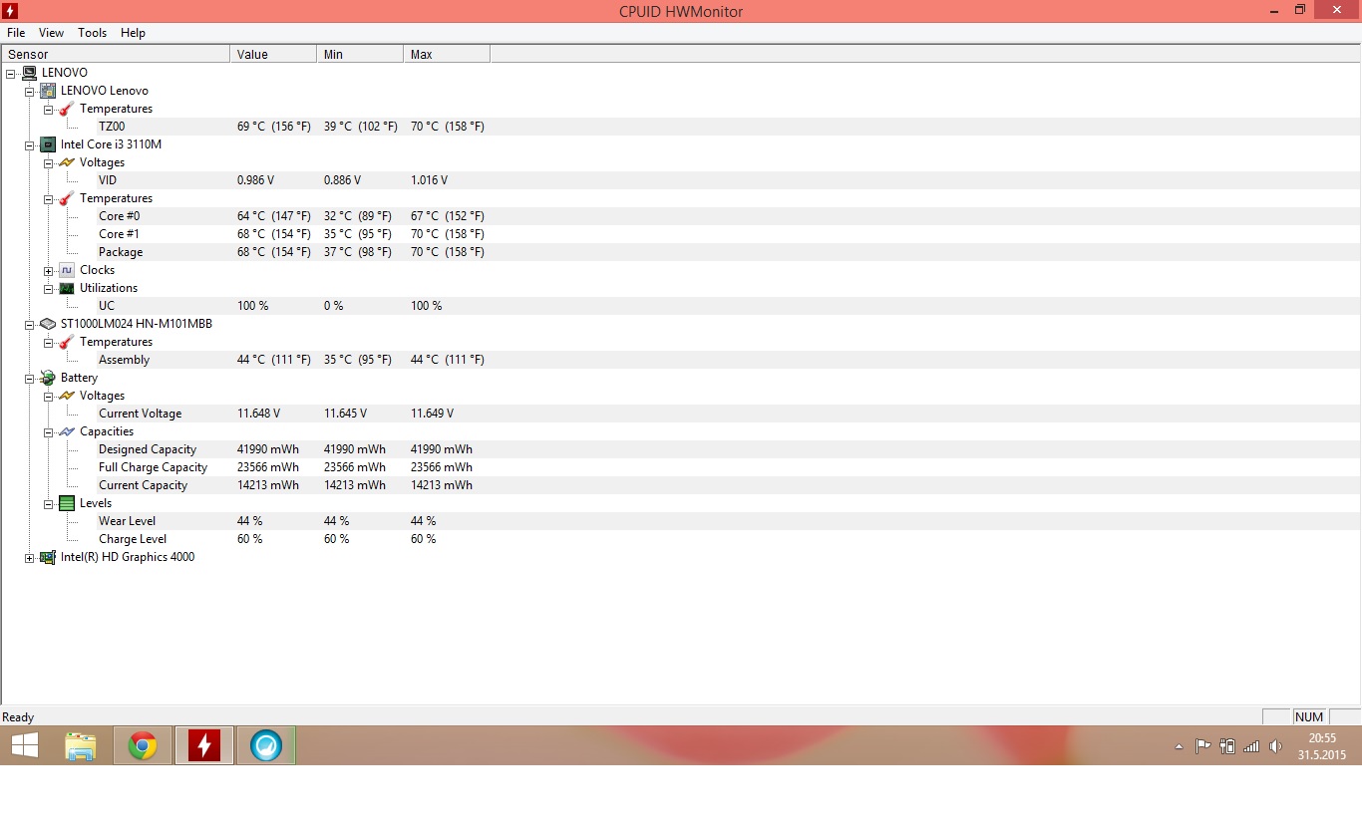Screen dimensions: 1362x835
Task: Click the Capacities icon under Battery
Action: tap(67, 431)
